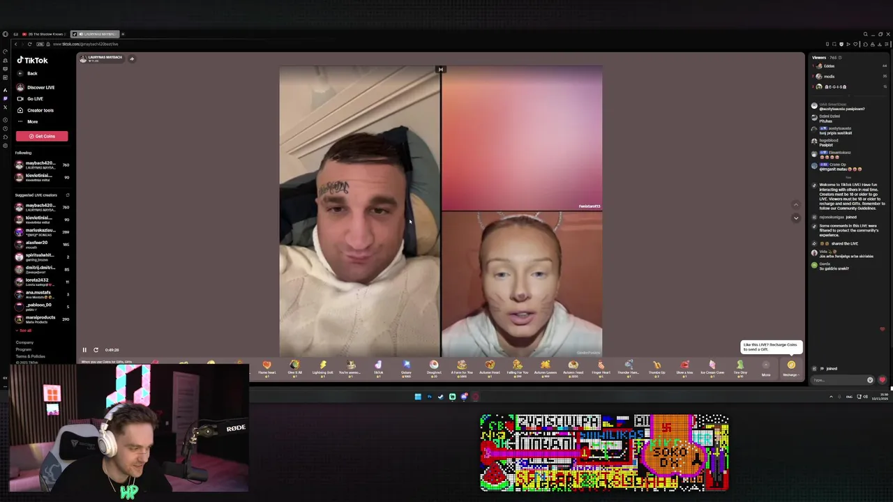This screenshot has width=893, height=502.
Task: Click the Company footer link
Action: point(24,342)
